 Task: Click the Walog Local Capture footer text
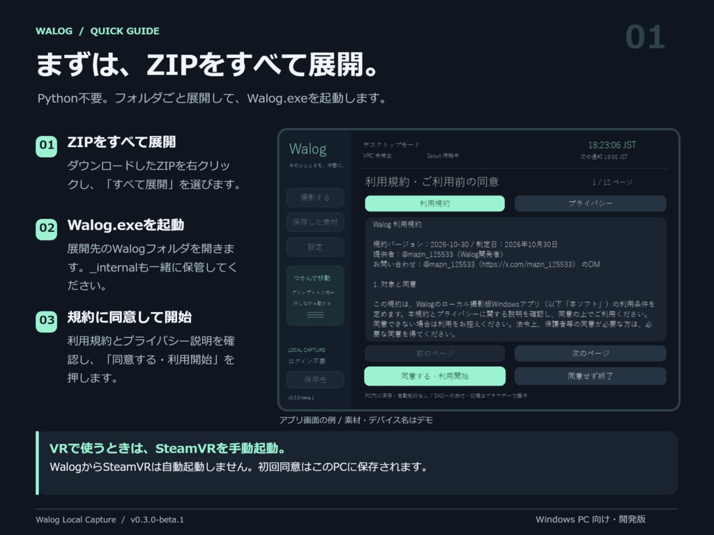pyautogui.click(x=109, y=520)
